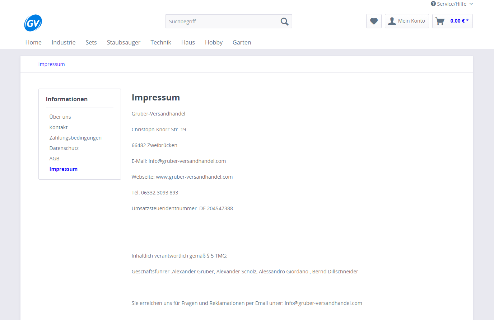The height and width of the screenshot is (320, 494).
Task: Open the Technik category
Action: coord(161,42)
